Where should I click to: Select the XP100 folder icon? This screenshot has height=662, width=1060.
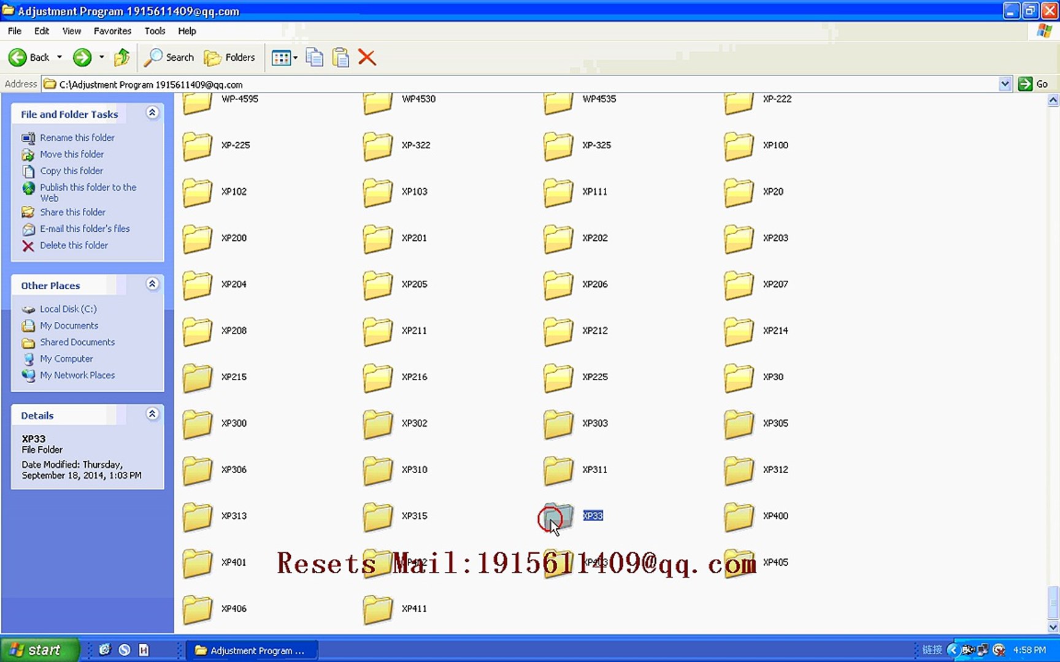[x=739, y=146]
